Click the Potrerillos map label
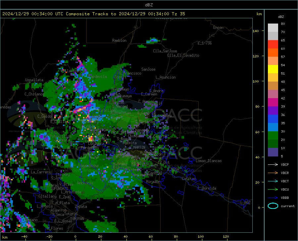 coord(61,136)
